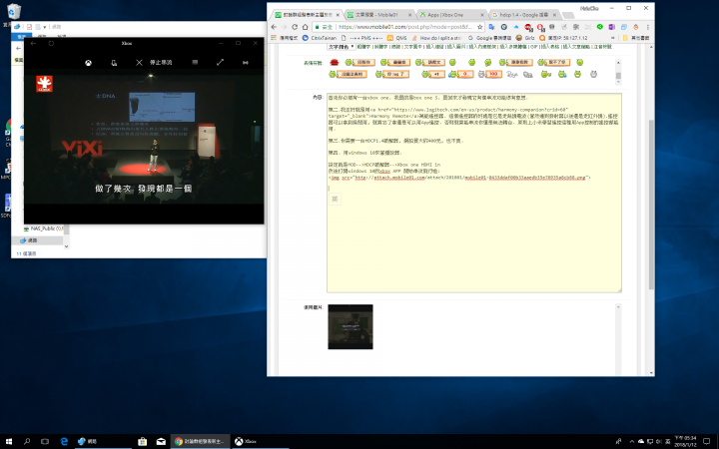
Task: Close the 文章預覽 - Mobile01 tab
Action: click(x=409, y=15)
